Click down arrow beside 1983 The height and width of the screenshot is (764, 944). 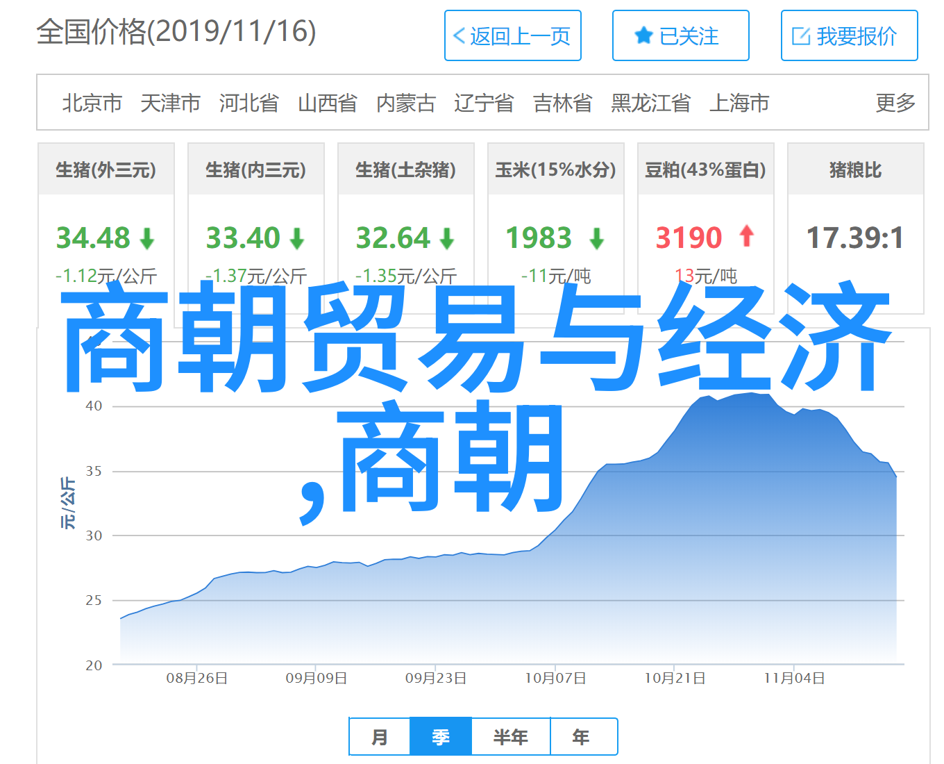(597, 240)
